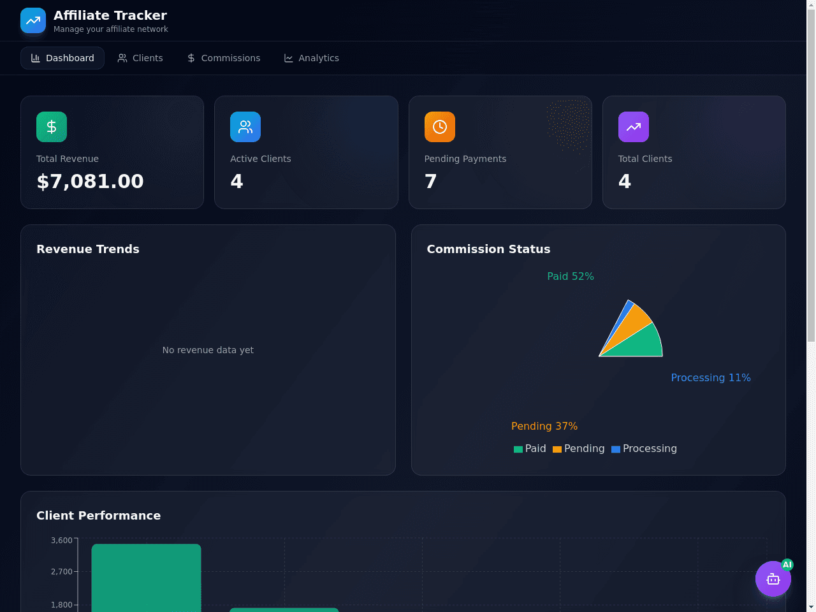This screenshot has height=612, width=816.
Task: Click the Total Clients label
Action: [645, 159]
